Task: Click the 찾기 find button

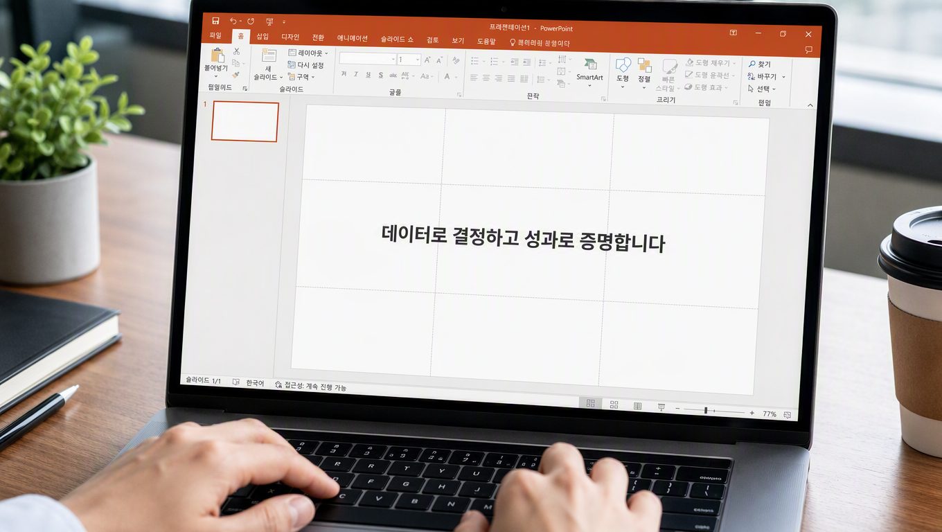Action: 759,64
